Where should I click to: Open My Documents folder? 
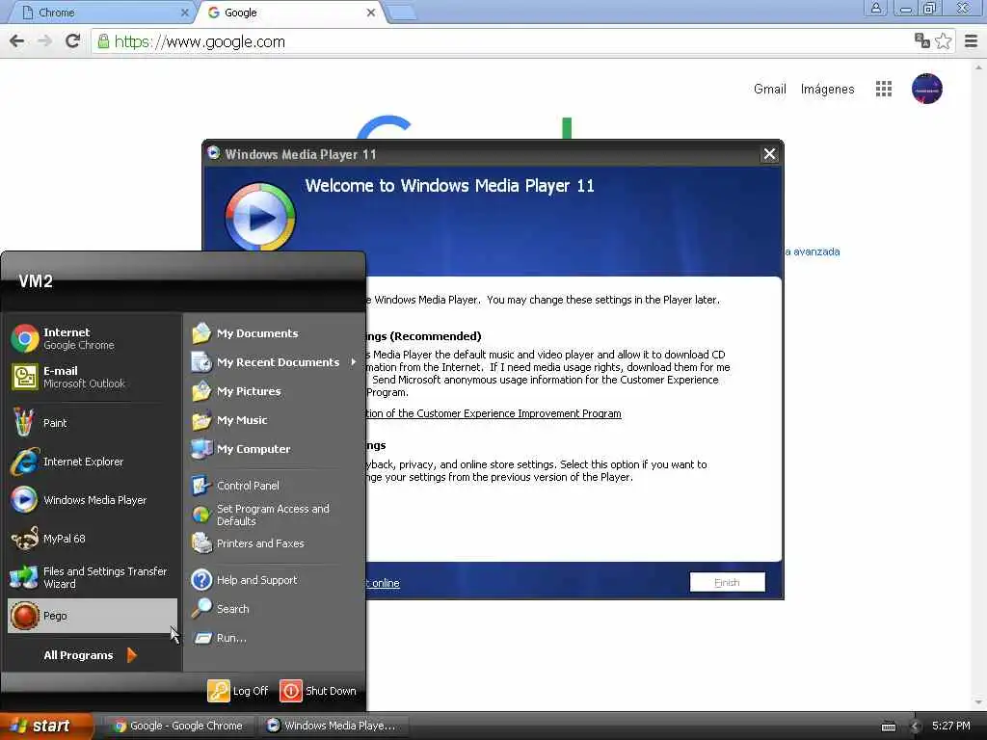point(274,333)
